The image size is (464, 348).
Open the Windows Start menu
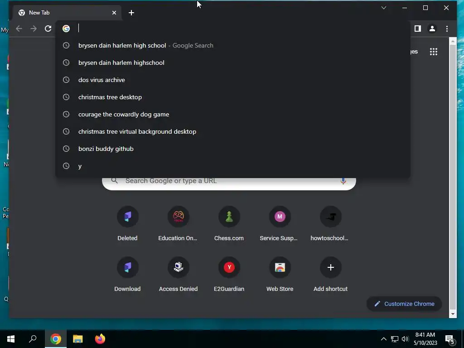[11, 339]
